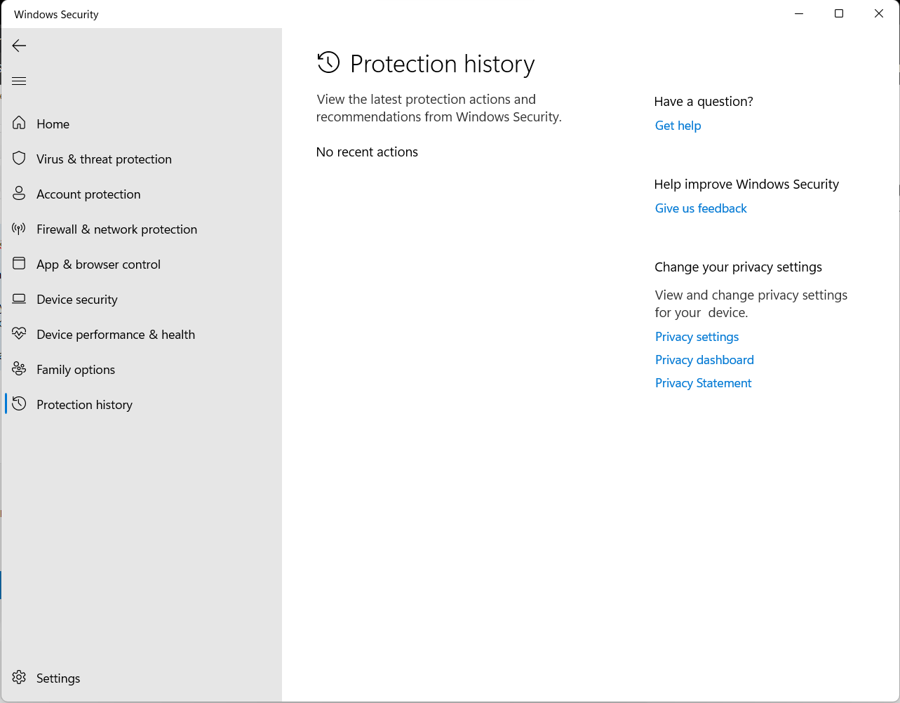Click the Firewall antenna icon

19,229
